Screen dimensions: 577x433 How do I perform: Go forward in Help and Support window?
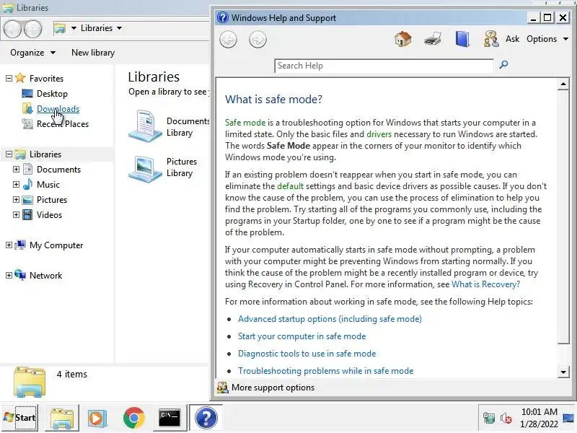pyautogui.click(x=257, y=40)
